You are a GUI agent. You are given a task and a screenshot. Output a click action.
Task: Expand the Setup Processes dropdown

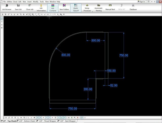pos(92,12)
